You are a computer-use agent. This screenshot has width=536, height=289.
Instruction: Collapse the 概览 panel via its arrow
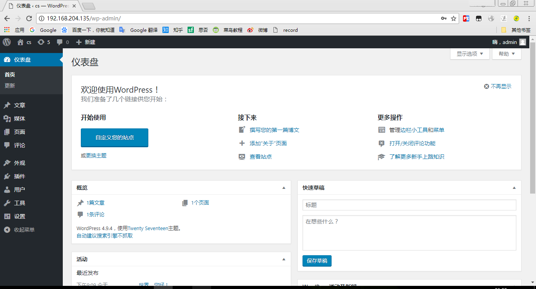point(284,188)
